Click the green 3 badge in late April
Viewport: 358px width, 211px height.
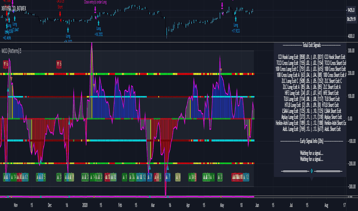point(220,177)
